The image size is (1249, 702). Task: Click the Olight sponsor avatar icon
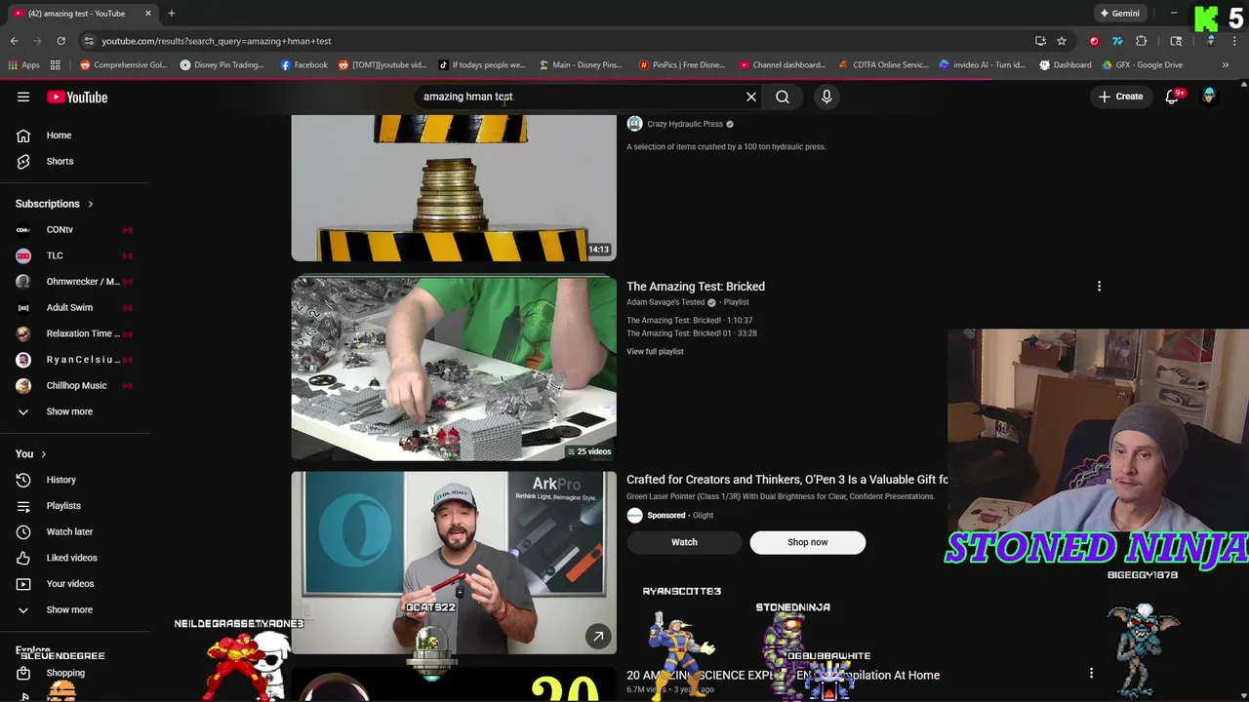point(634,515)
